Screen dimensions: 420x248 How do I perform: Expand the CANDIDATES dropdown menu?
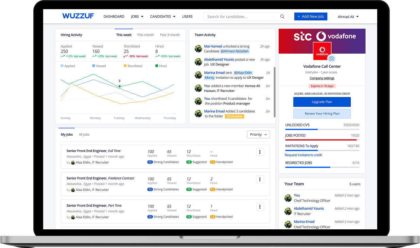coord(163,17)
